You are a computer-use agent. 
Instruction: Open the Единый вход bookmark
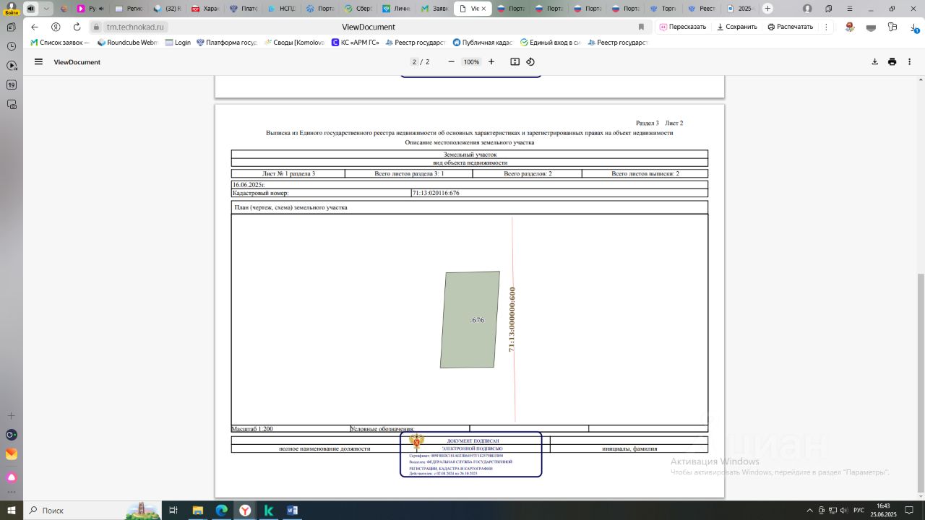(550, 43)
